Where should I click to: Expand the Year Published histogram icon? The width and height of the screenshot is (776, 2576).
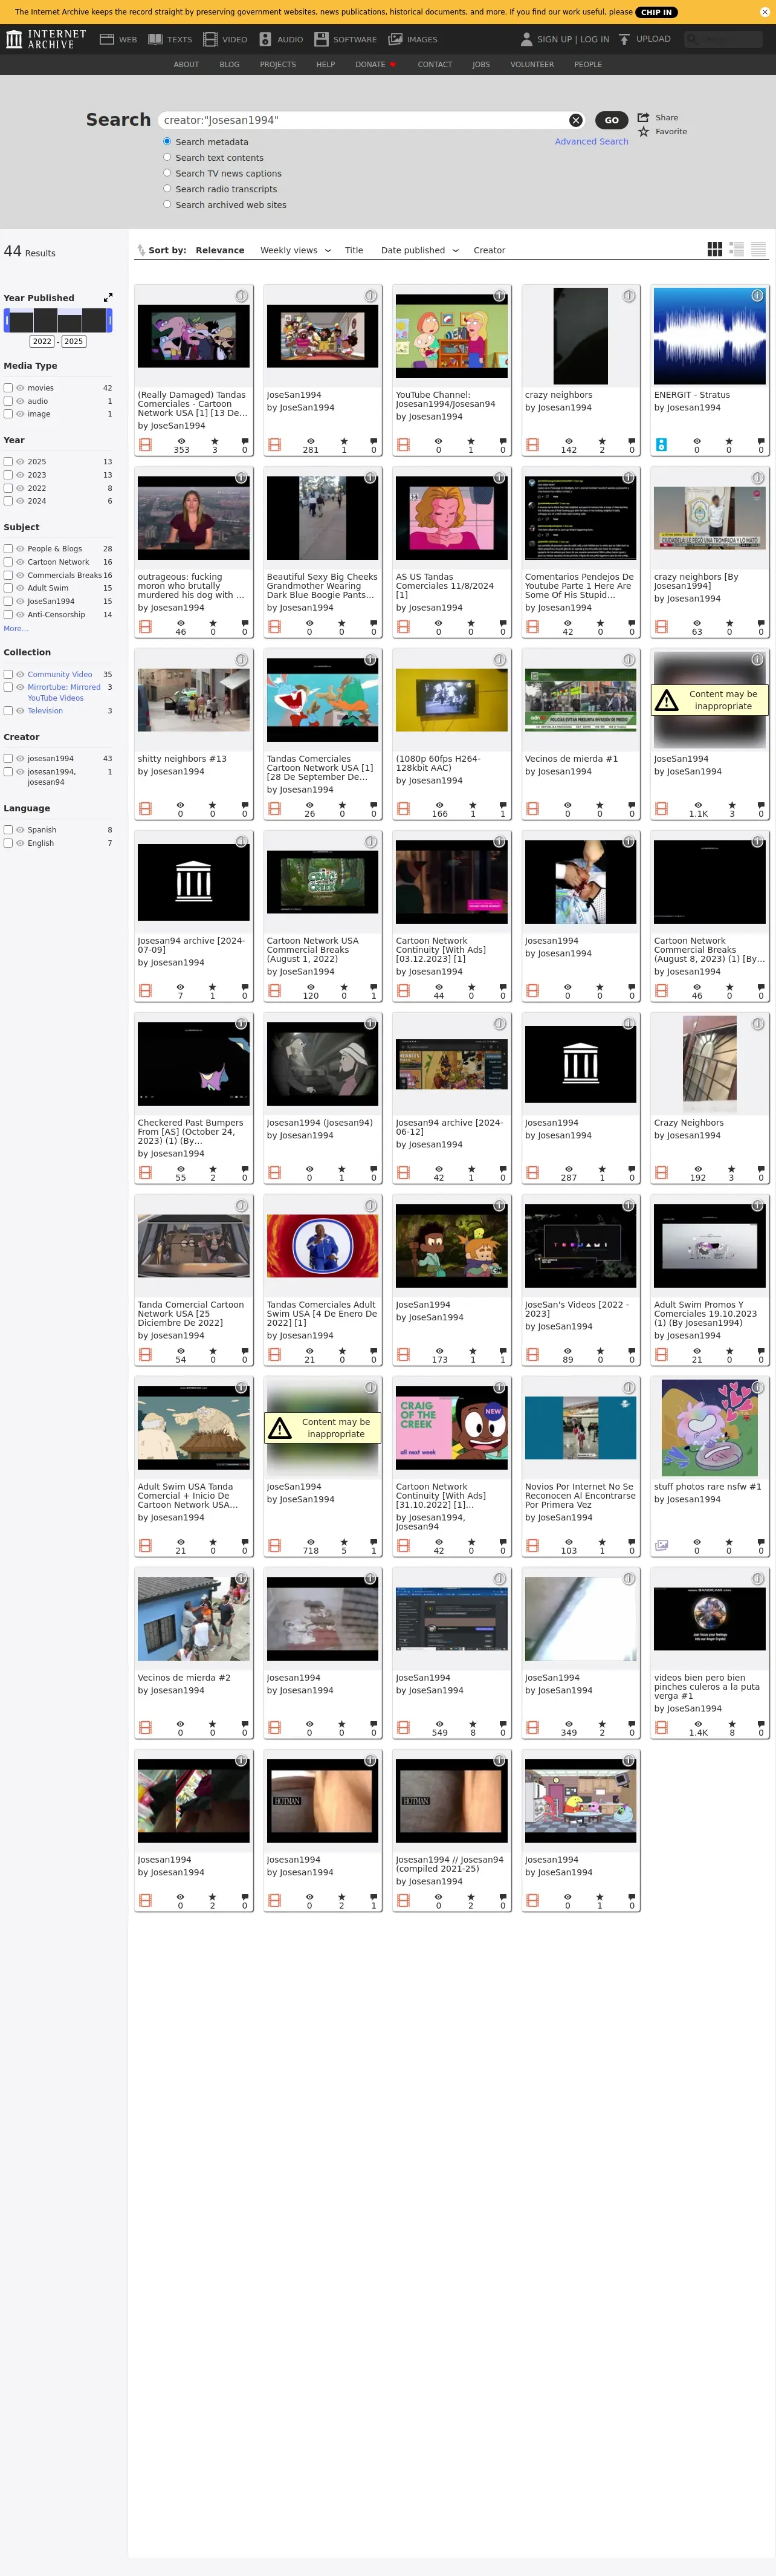click(108, 297)
